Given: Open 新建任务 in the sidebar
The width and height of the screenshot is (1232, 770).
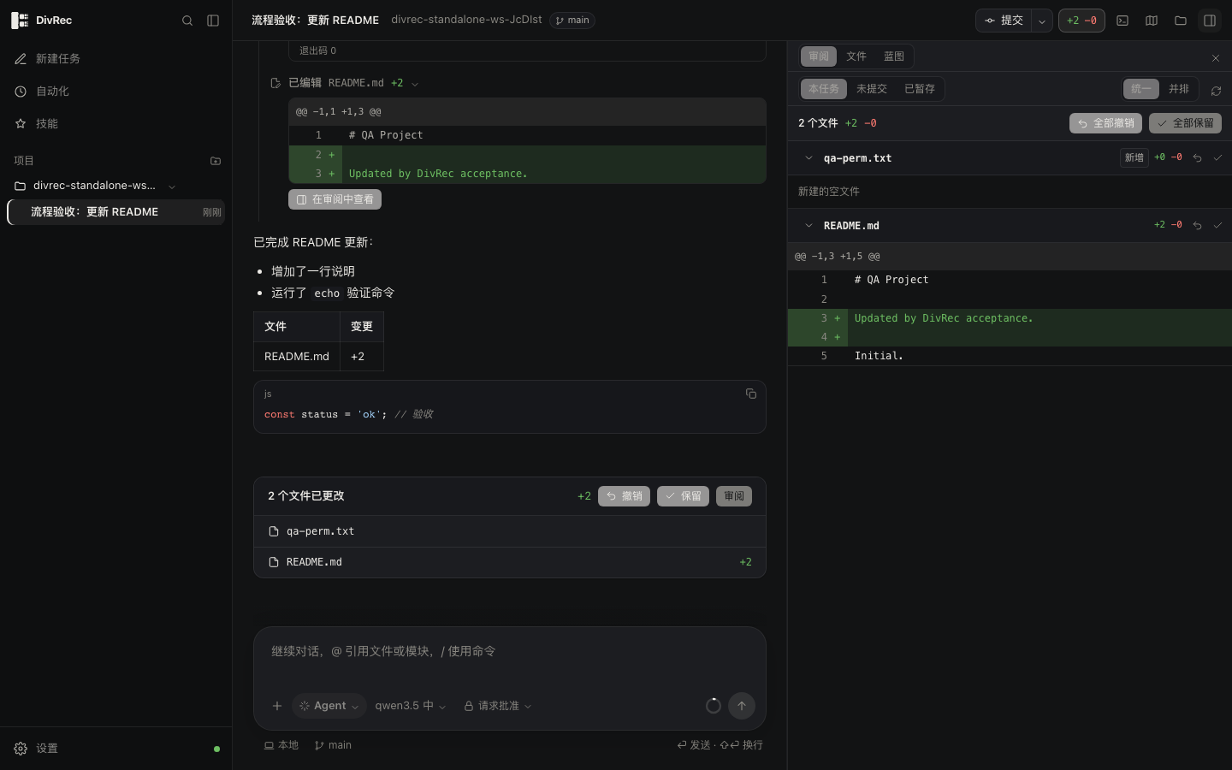Looking at the screenshot, I should (x=115, y=58).
